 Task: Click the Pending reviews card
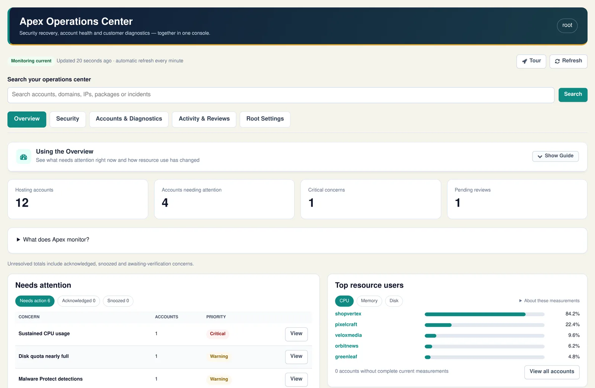pyautogui.click(x=517, y=199)
